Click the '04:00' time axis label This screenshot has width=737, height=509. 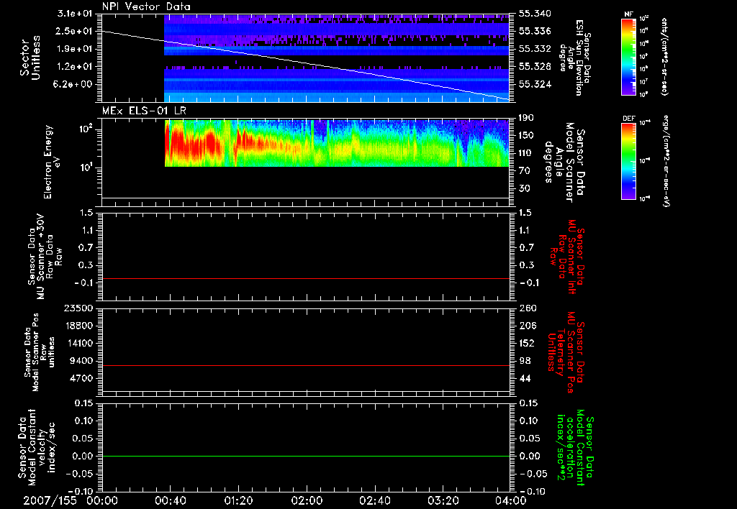click(510, 501)
